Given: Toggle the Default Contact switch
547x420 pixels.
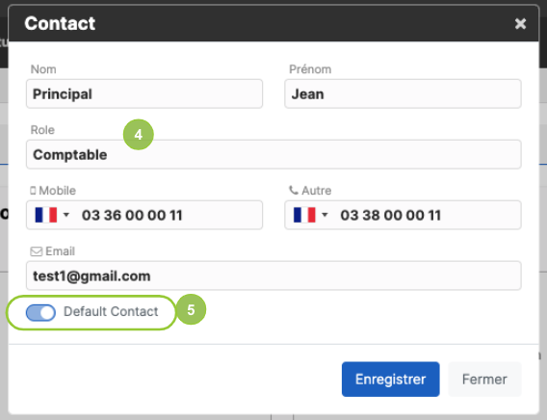Looking at the screenshot, I should 40,312.
